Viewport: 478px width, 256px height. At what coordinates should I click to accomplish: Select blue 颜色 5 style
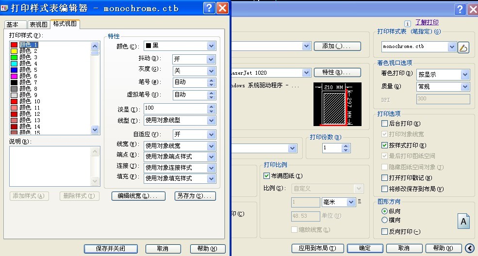pos(24,70)
